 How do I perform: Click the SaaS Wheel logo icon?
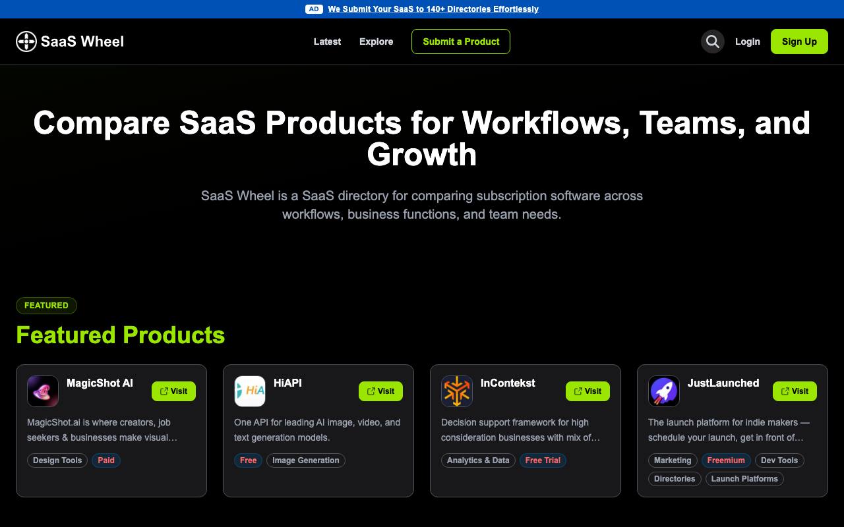click(x=26, y=42)
